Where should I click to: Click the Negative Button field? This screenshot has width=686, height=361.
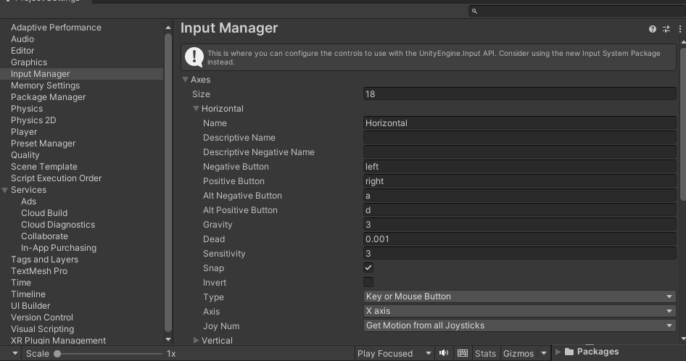pyautogui.click(x=520, y=166)
